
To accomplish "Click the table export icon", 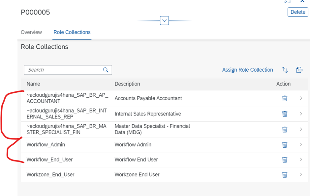I will [x=299, y=70].
